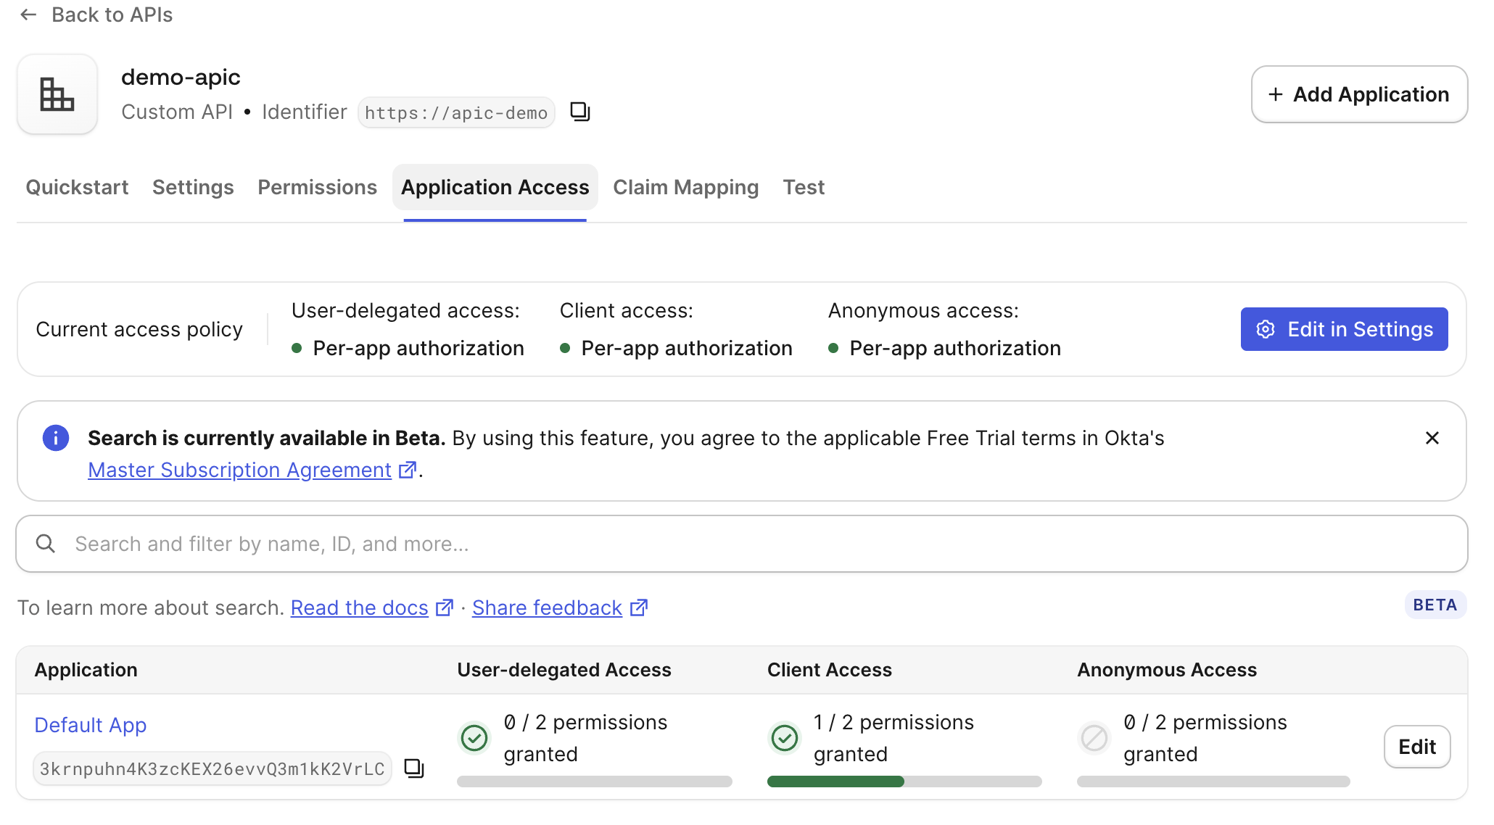The width and height of the screenshot is (1494, 825).
Task: Click the back arrow icon beside Back to APIs
Action: 28,14
